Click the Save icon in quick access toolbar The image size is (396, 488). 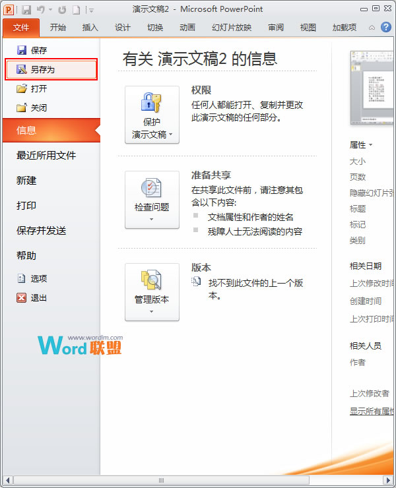click(26, 10)
